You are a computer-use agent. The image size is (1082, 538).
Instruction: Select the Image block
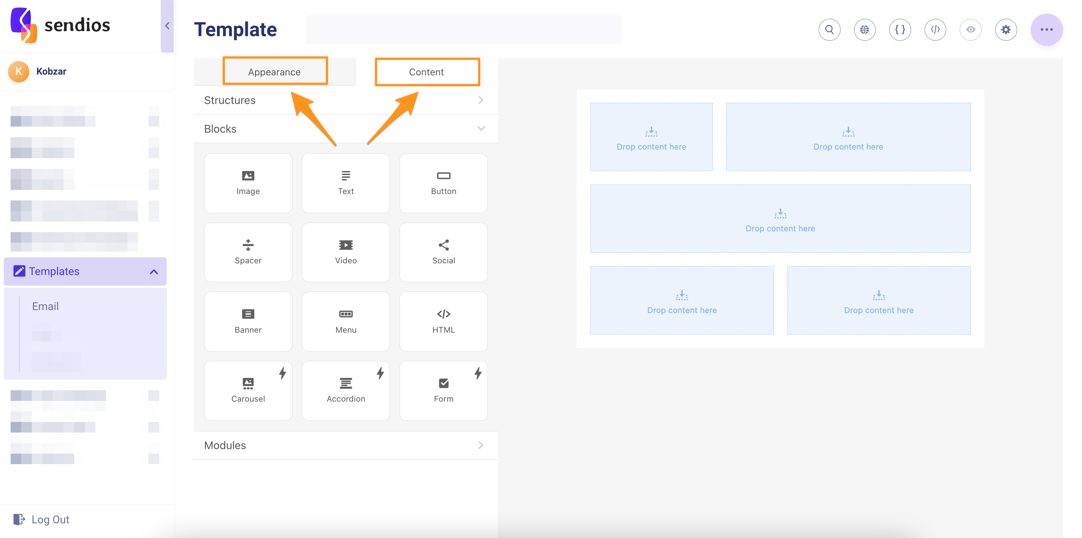tap(248, 183)
